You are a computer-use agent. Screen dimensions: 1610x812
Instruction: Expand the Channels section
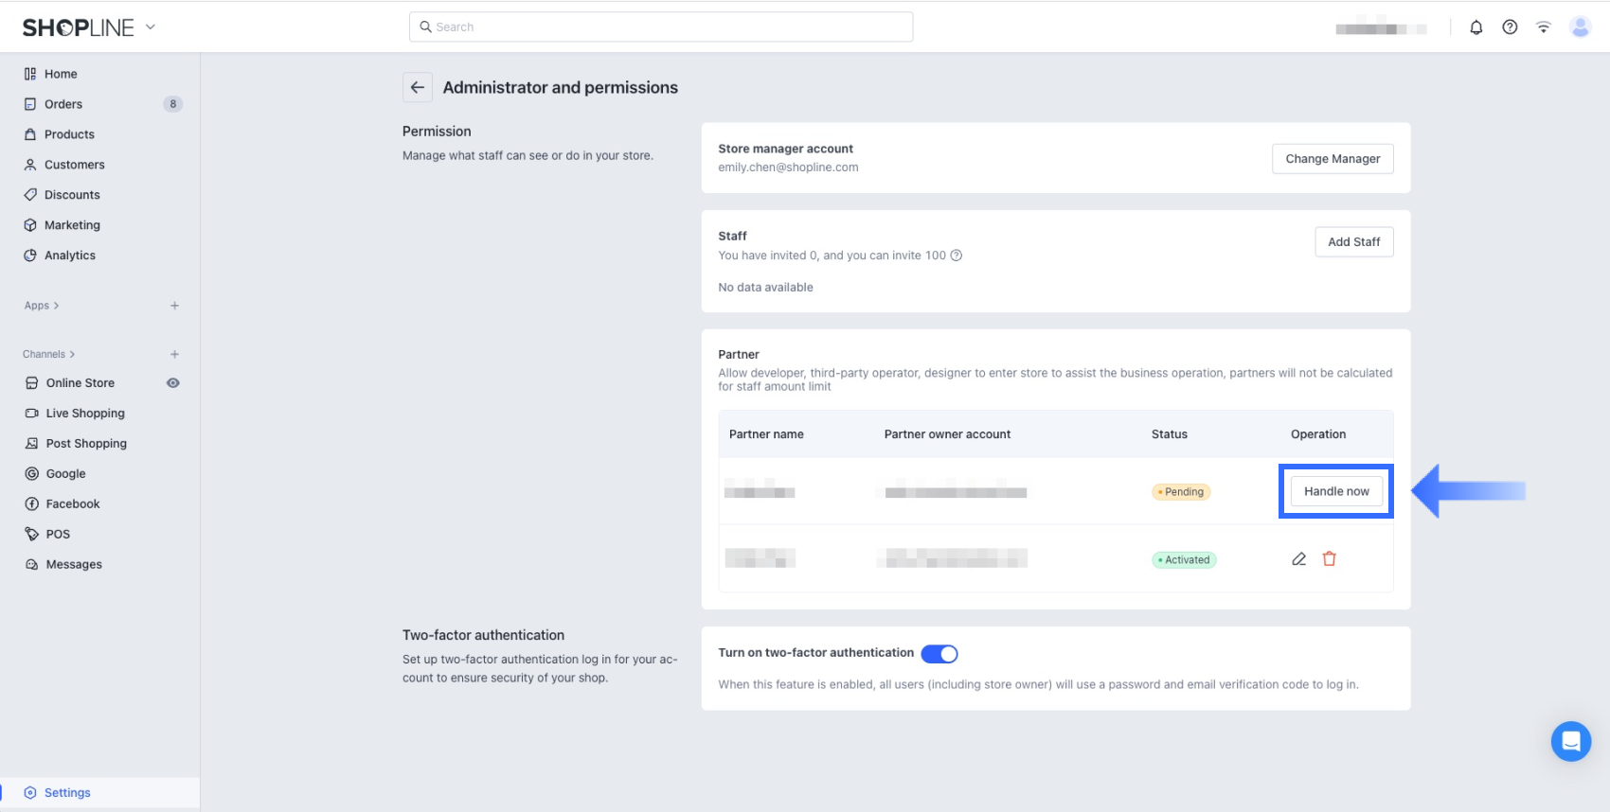(49, 354)
